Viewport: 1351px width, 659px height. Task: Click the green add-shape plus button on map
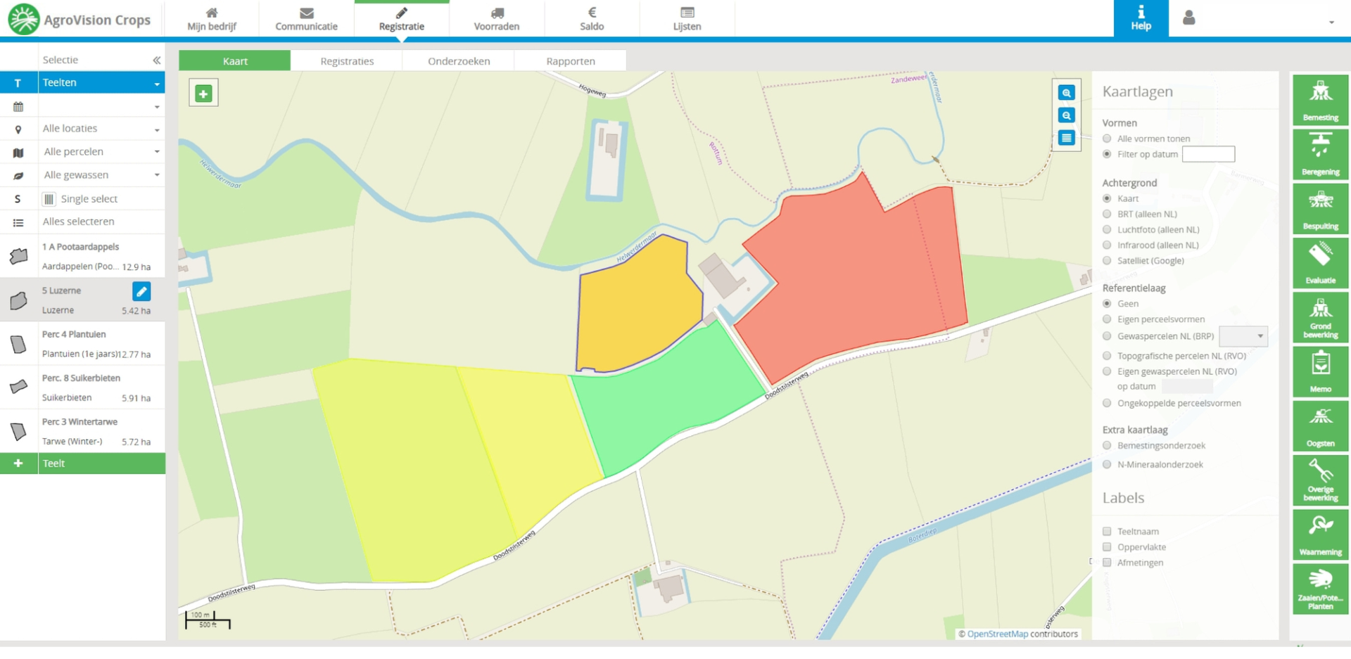(203, 94)
